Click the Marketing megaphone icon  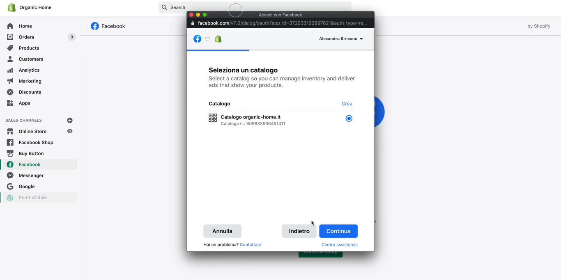tap(10, 81)
